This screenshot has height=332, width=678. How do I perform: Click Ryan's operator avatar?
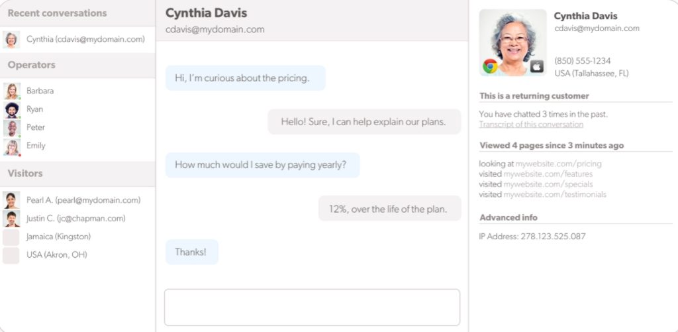[x=11, y=109]
